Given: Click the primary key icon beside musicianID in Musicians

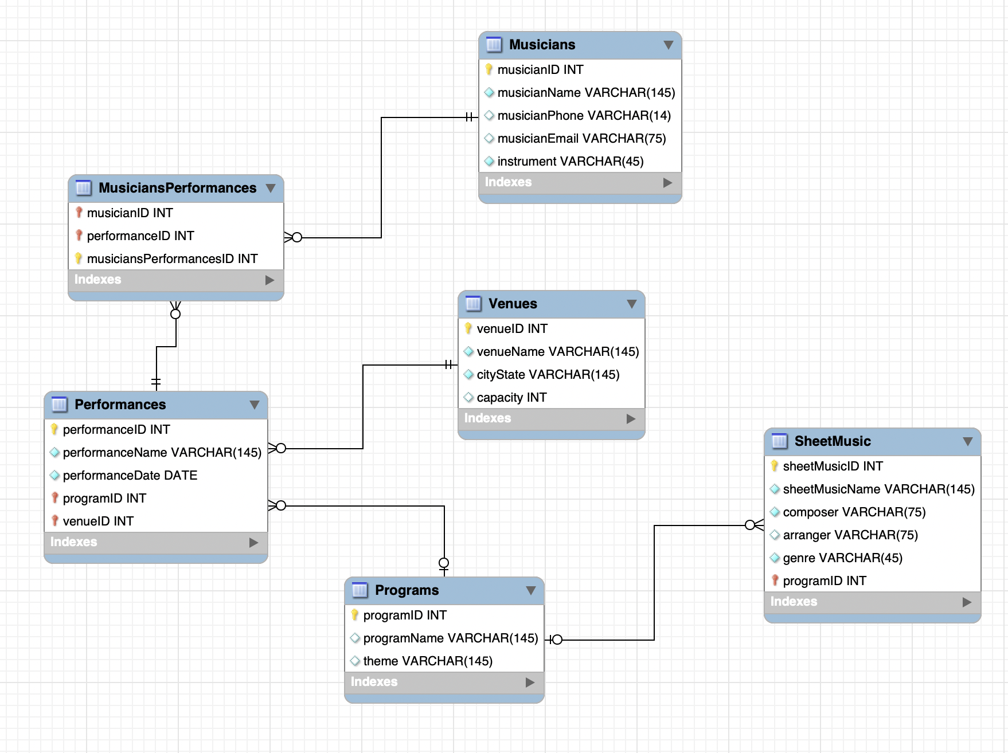Looking at the screenshot, I should click(489, 69).
